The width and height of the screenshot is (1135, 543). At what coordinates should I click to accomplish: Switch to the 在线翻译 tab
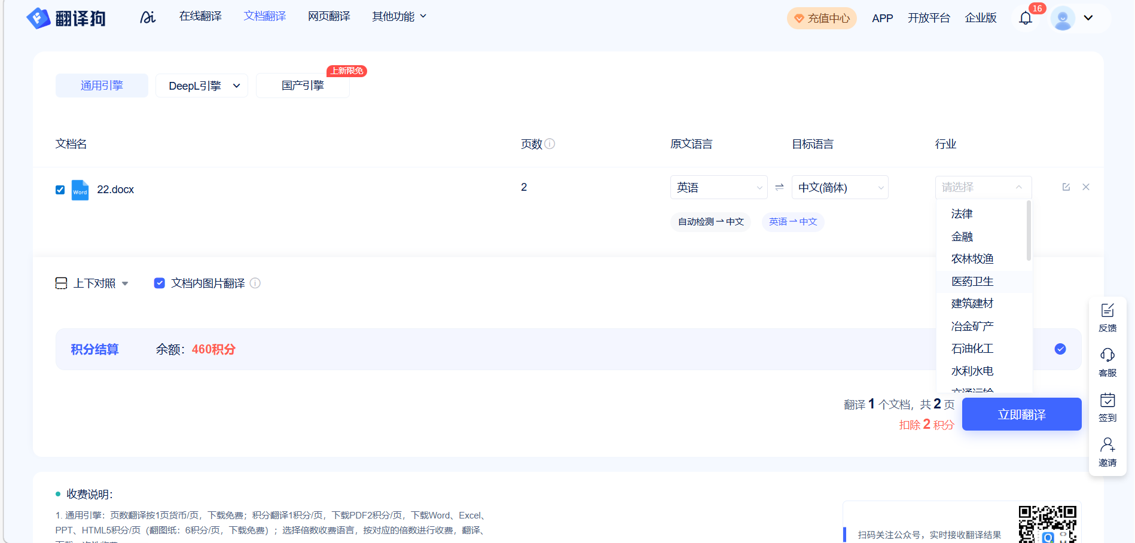200,16
